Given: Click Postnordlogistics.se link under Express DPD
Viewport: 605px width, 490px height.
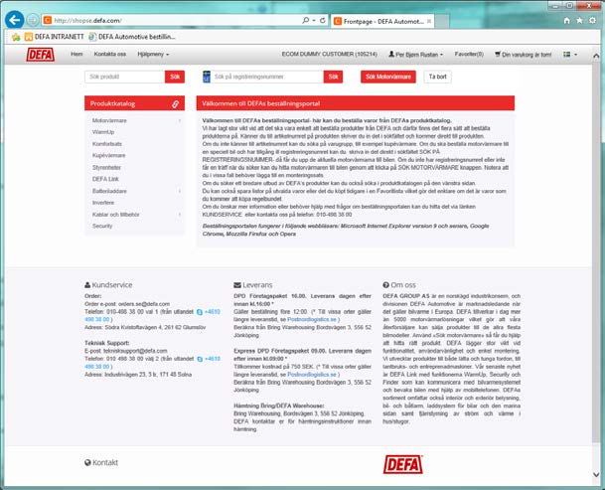Looking at the screenshot, I should point(312,375).
